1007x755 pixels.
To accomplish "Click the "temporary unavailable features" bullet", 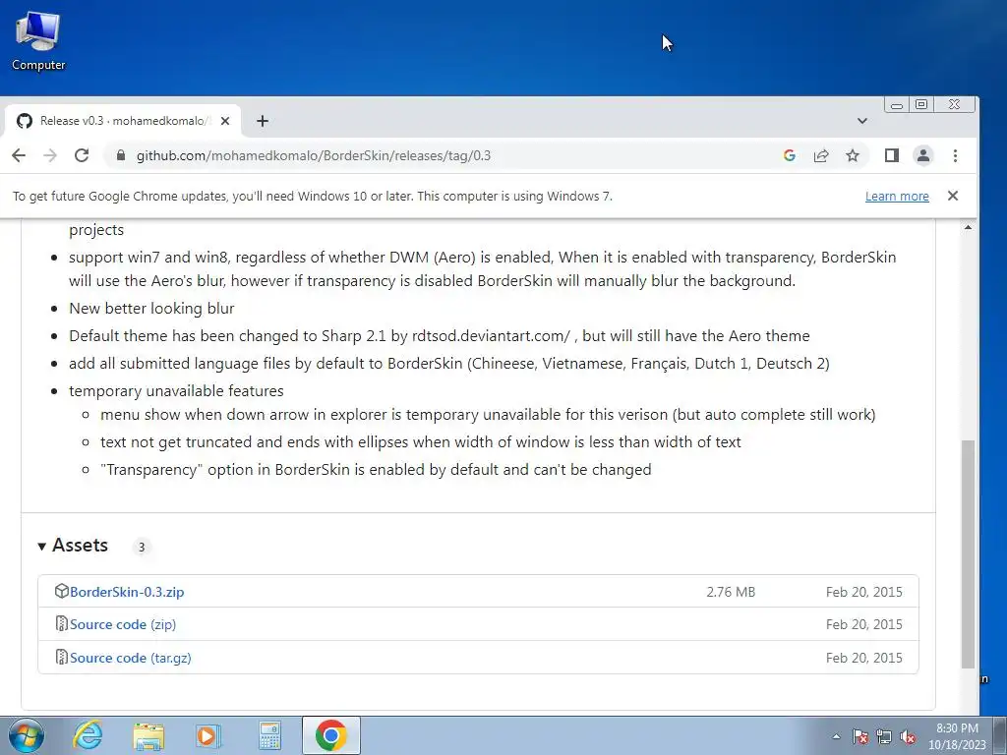I will pos(176,391).
